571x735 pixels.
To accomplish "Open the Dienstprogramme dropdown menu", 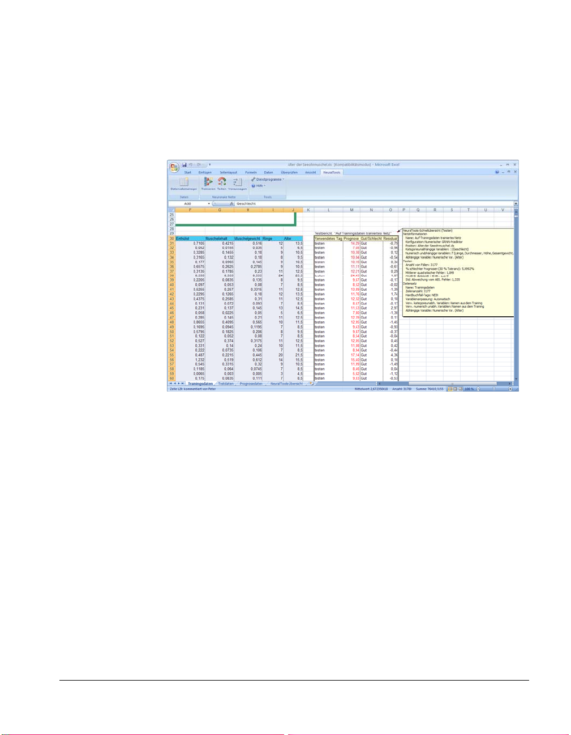I will point(268,180).
